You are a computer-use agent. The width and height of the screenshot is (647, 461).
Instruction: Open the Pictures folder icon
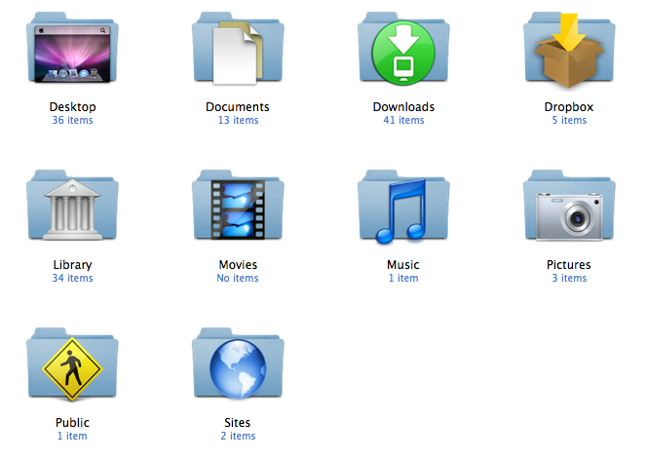click(569, 205)
